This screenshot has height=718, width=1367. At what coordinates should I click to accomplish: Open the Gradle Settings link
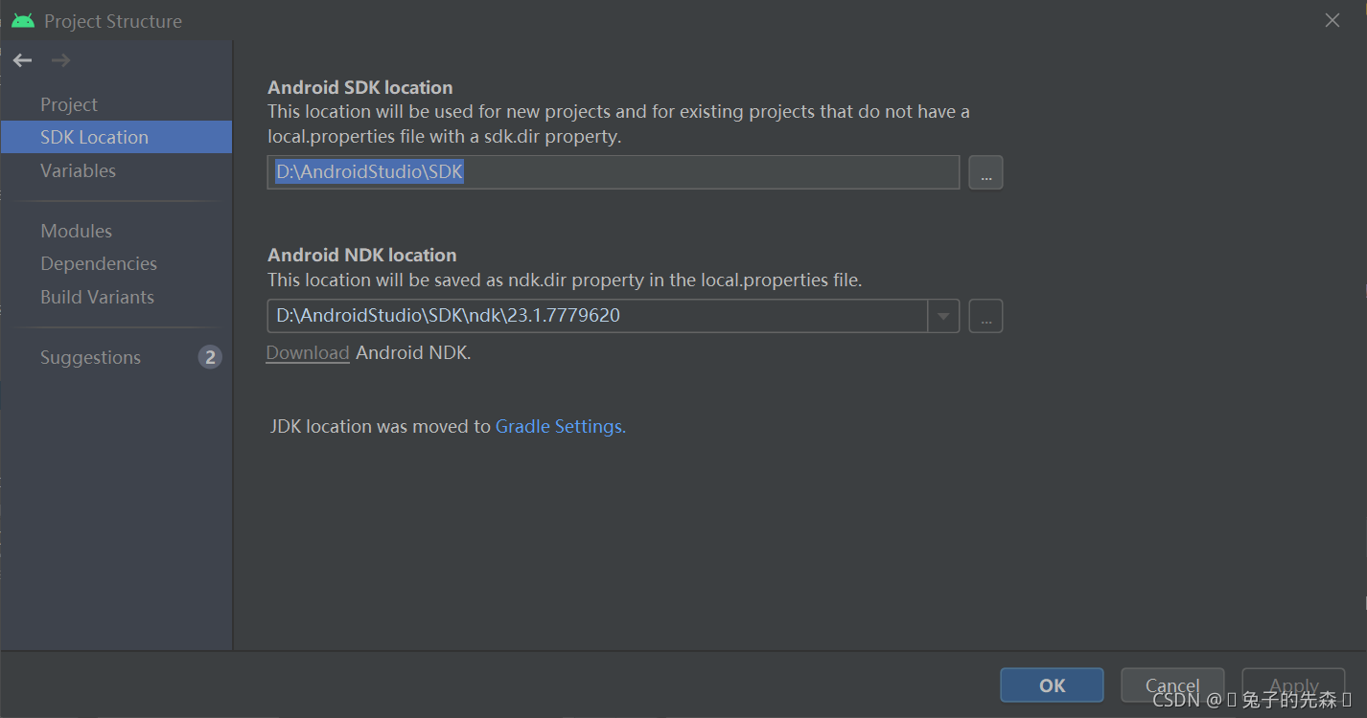tap(561, 426)
